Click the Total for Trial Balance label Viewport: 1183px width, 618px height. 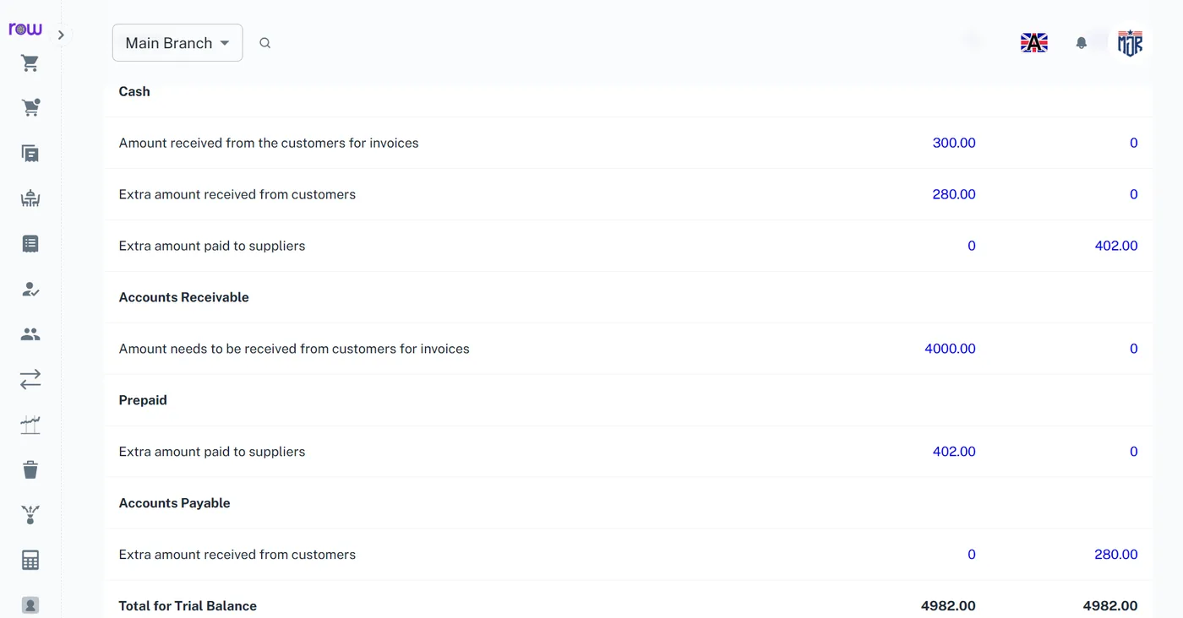(188, 606)
